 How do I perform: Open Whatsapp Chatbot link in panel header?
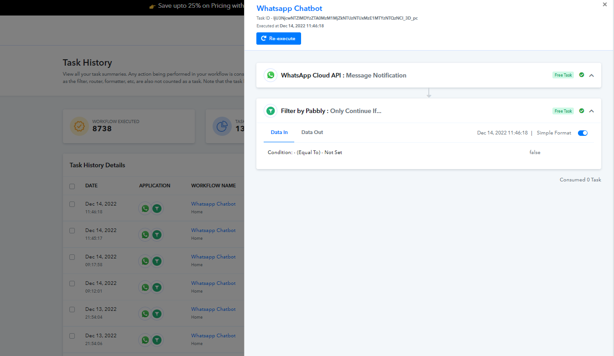point(289,9)
